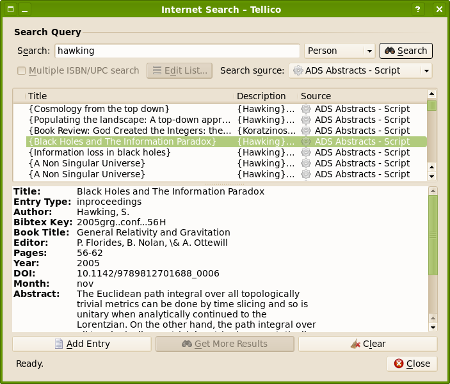Click the Month value nov
Viewport: 450px width, 384px height.
click(x=85, y=284)
